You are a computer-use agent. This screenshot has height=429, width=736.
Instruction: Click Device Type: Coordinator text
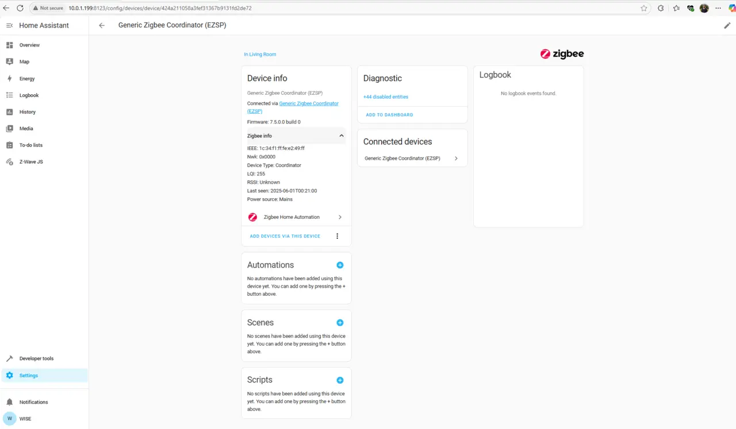[x=274, y=165]
